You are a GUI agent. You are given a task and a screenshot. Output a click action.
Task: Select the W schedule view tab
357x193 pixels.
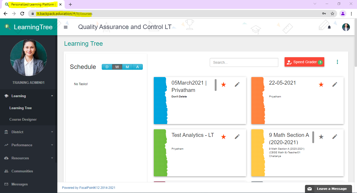point(117,67)
